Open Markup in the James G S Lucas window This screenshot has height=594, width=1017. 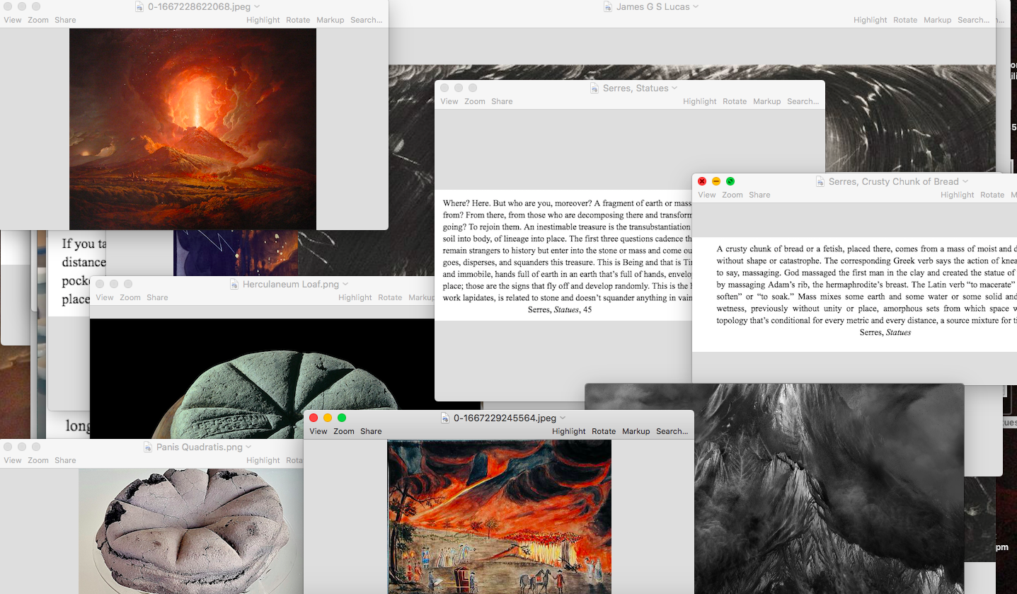[938, 20]
